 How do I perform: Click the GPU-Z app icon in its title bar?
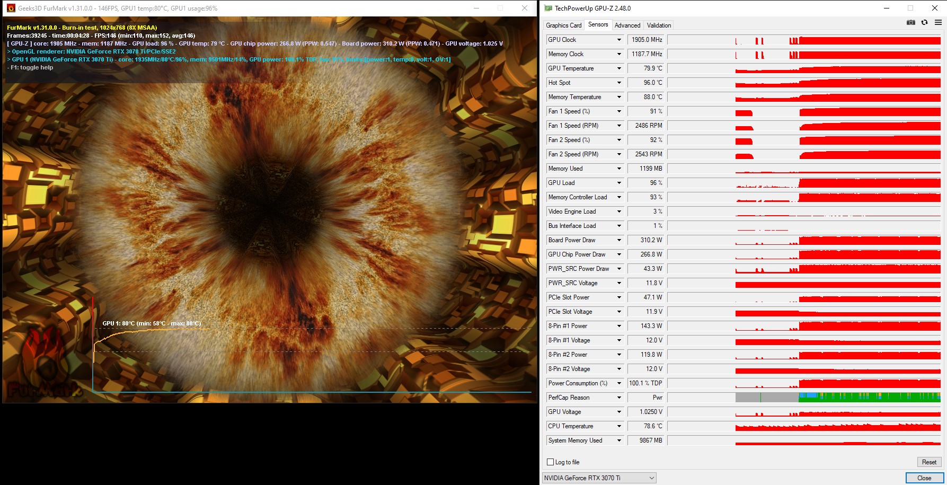(548, 8)
